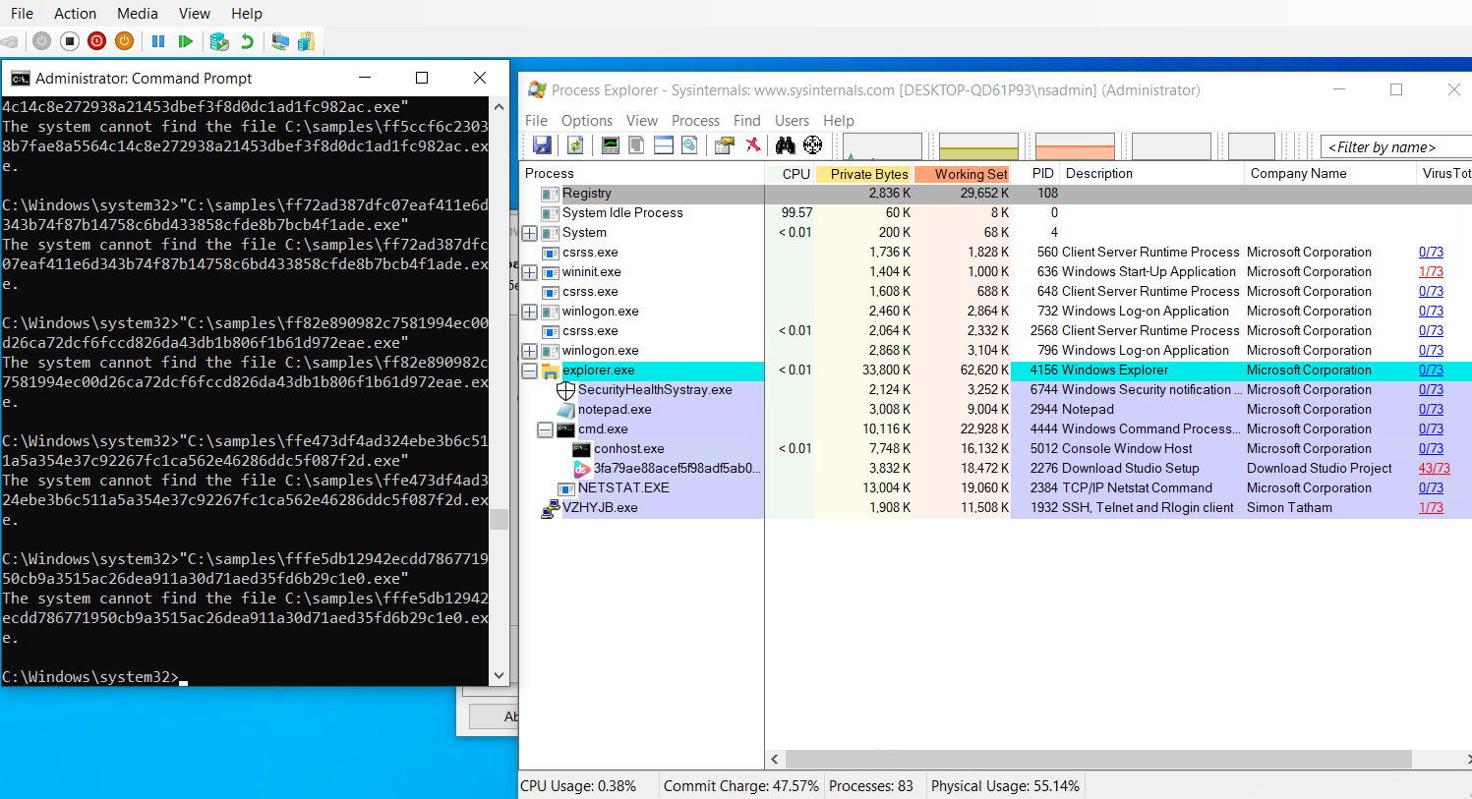Screen dimensions: 1472x799
Task: Collapse the cmd.exe process branch
Action: click(545, 429)
